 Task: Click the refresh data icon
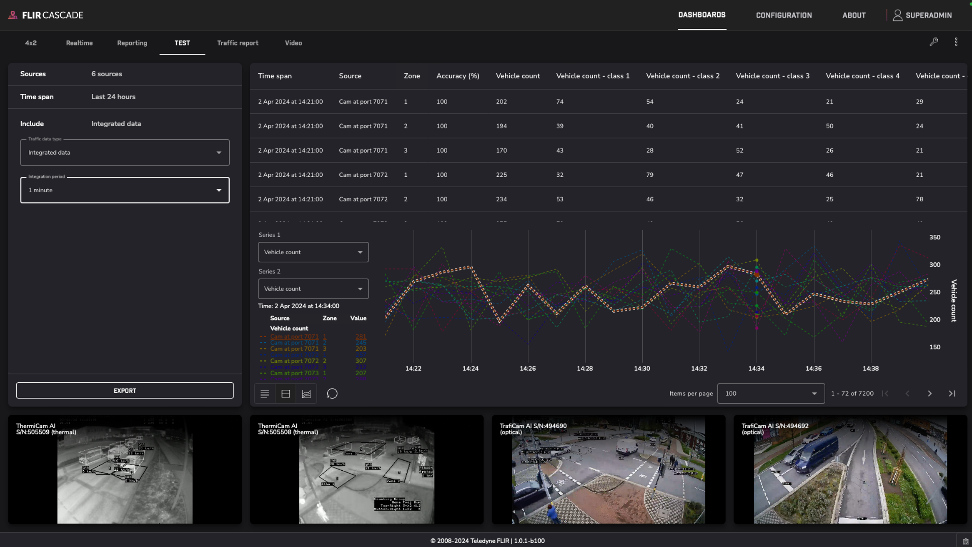pos(332,394)
